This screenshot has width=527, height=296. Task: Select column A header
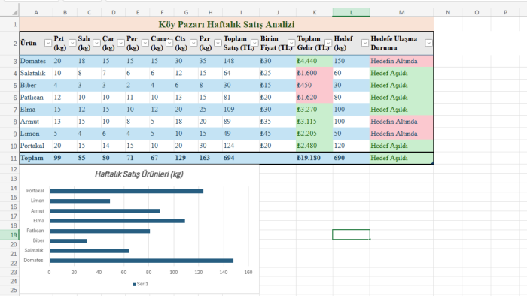pyautogui.click(x=36, y=13)
